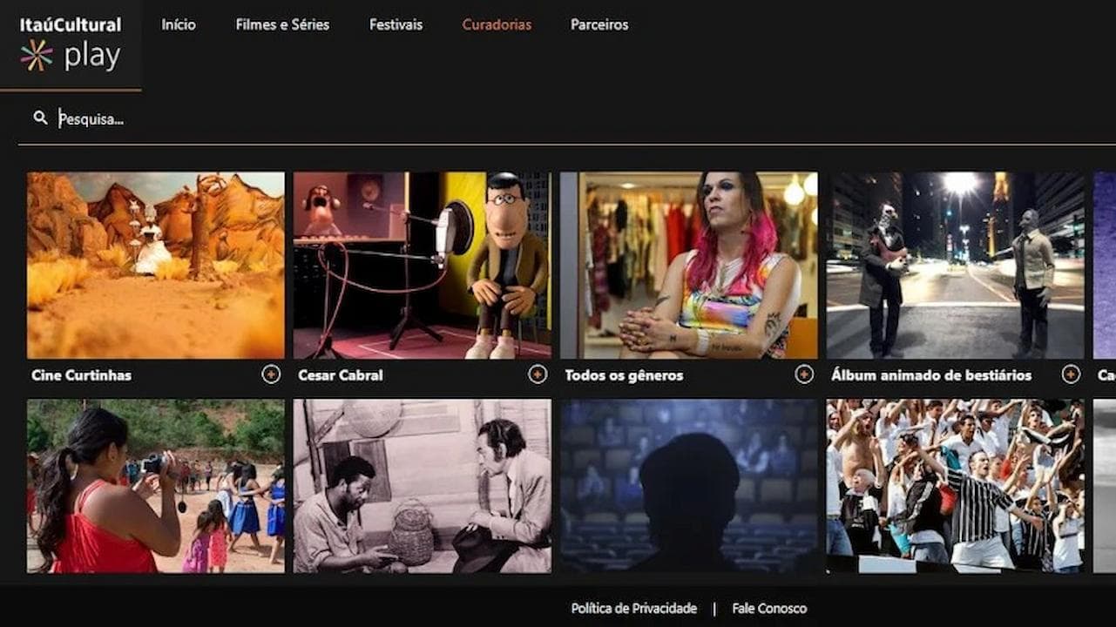Viewport: 1116px width, 627px height.
Task: Open the black-and-white basket scene thumbnail
Action: tap(423, 486)
